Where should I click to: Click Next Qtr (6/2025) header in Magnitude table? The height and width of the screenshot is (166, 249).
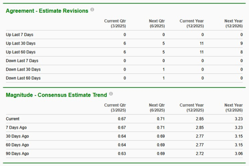[157, 107]
